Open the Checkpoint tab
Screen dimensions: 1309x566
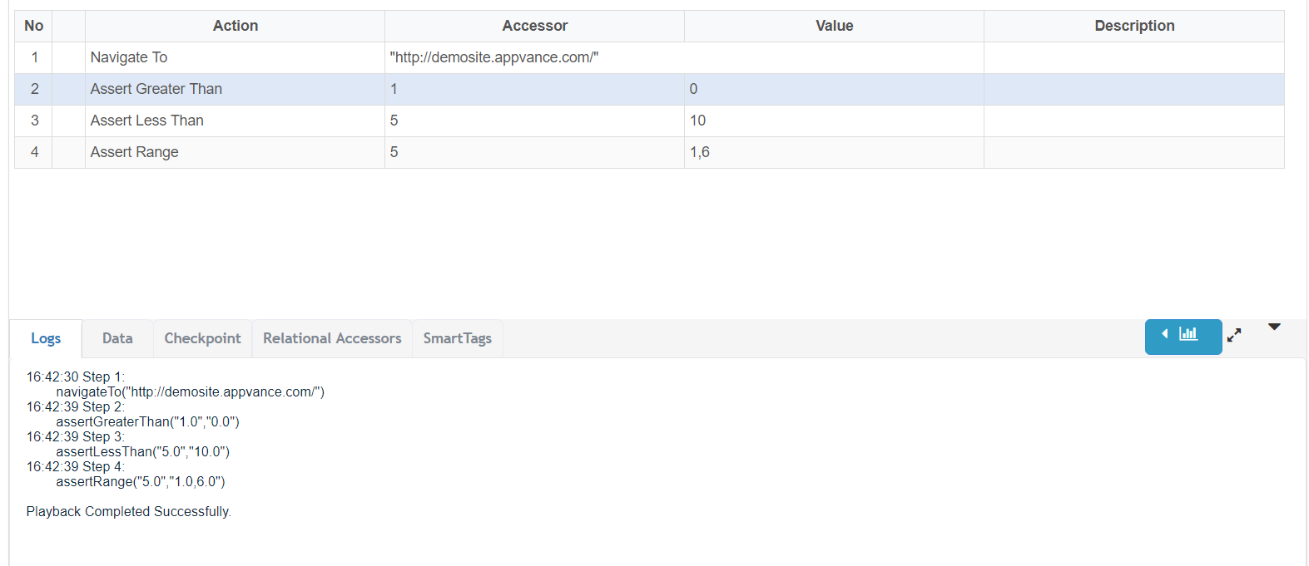tap(202, 338)
